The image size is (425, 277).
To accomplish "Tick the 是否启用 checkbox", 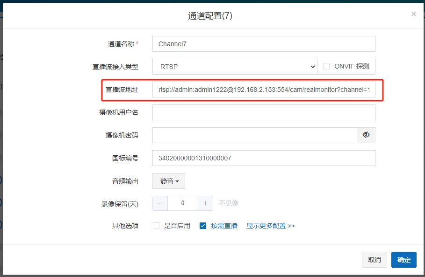I will 156,226.
